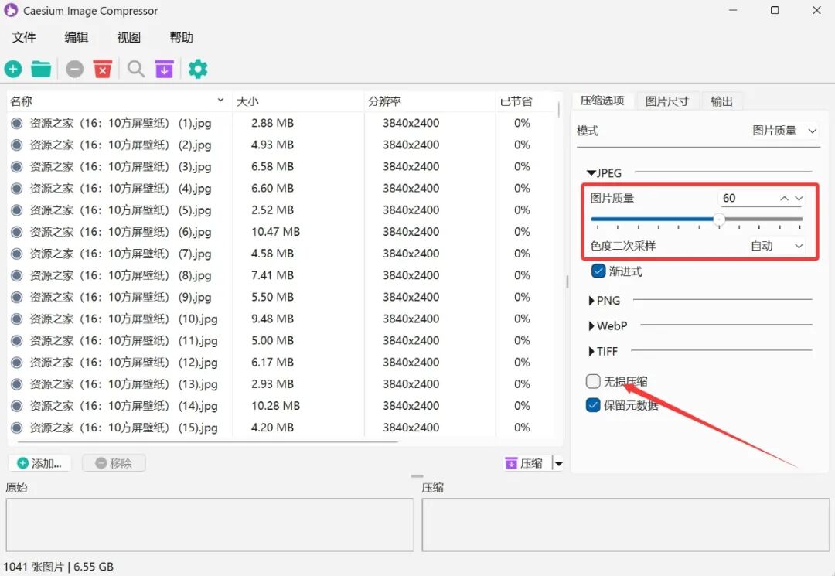This screenshot has width=835, height=576.
Task: Click the open folder toolbar icon
Action: [41, 70]
